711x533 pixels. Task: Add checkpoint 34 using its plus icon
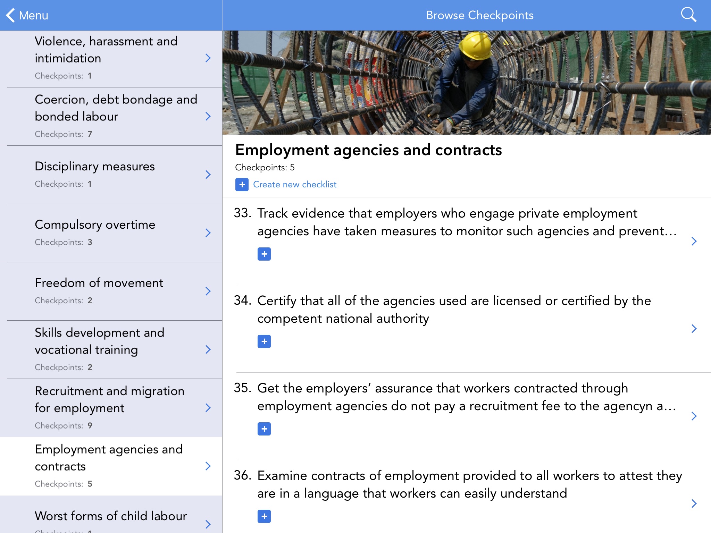pos(264,341)
